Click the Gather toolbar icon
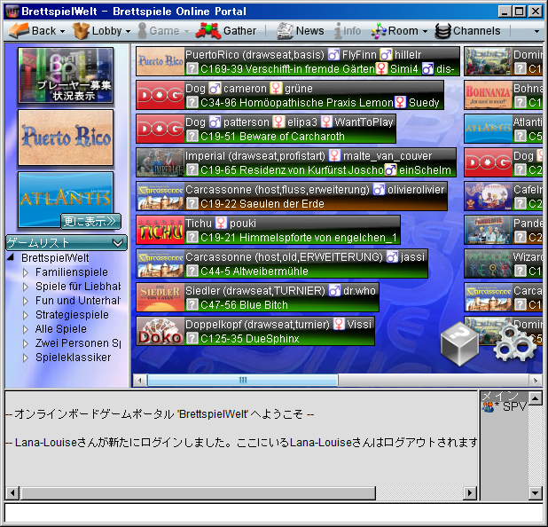 pyautogui.click(x=208, y=31)
